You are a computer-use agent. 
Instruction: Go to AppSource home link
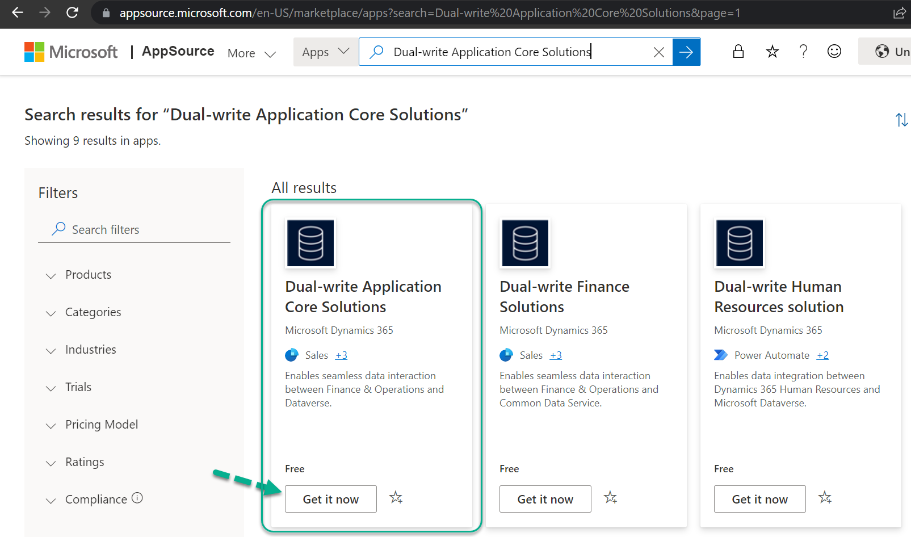[x=178, y=51]
